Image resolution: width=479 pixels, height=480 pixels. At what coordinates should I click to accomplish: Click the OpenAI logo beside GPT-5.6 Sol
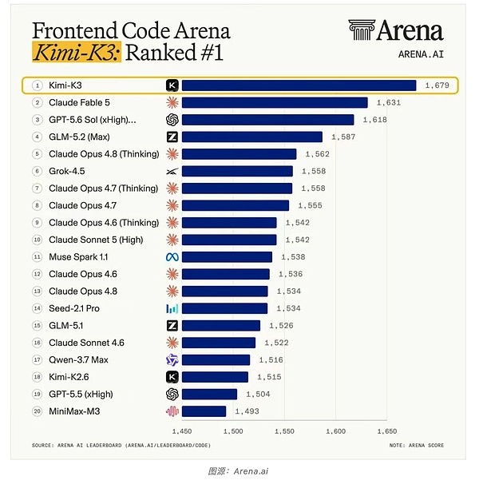tap(172, 120)
